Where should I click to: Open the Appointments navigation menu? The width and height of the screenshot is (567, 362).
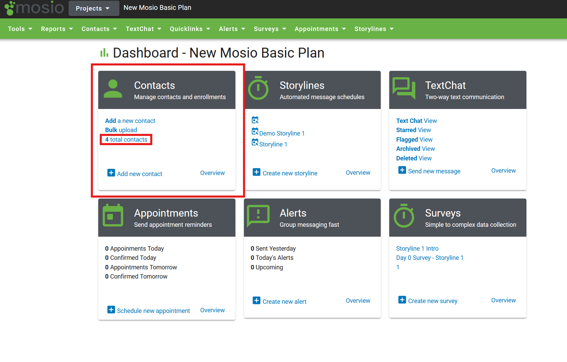(320, 29)
